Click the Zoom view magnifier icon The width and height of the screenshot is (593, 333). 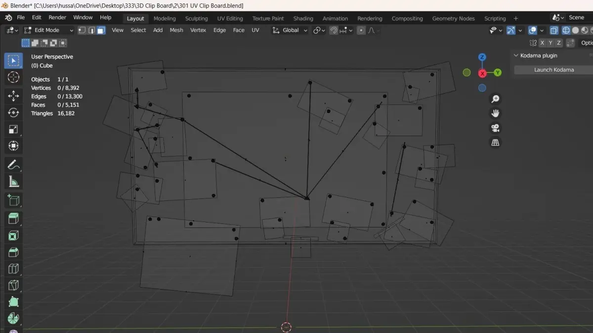495,99
